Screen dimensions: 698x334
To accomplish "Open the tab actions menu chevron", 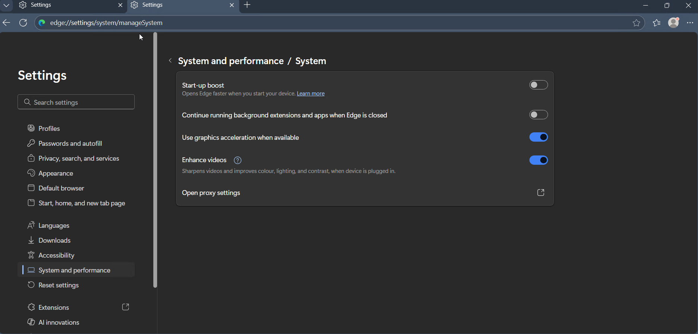I will click(x=6, y=5).
